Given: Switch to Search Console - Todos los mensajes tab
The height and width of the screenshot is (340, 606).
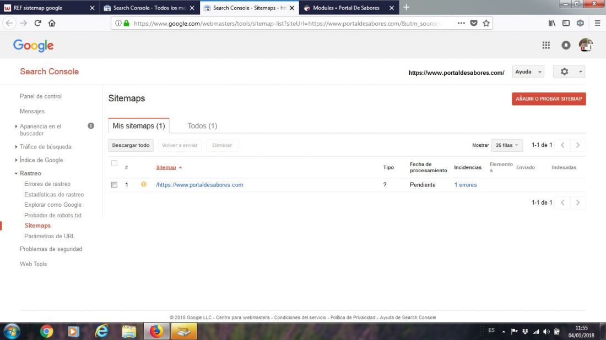Looking at the screenshot, I should (x=149, y=8).
